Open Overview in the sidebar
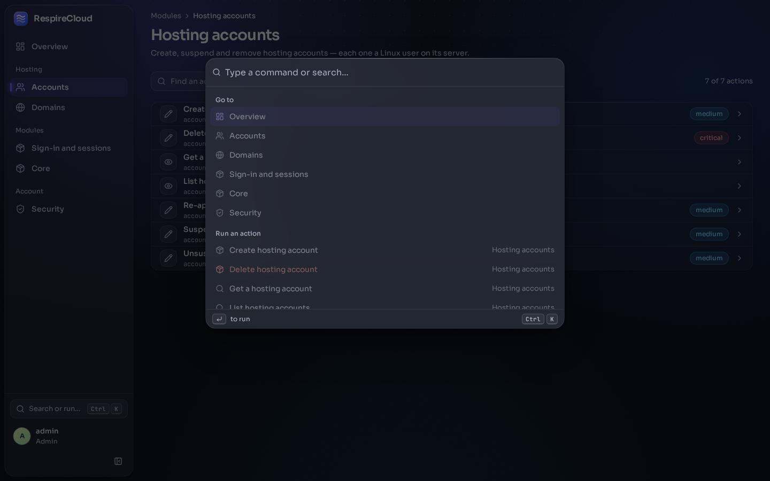This screenshot has height=481, width=770. (x=69, y=46)
